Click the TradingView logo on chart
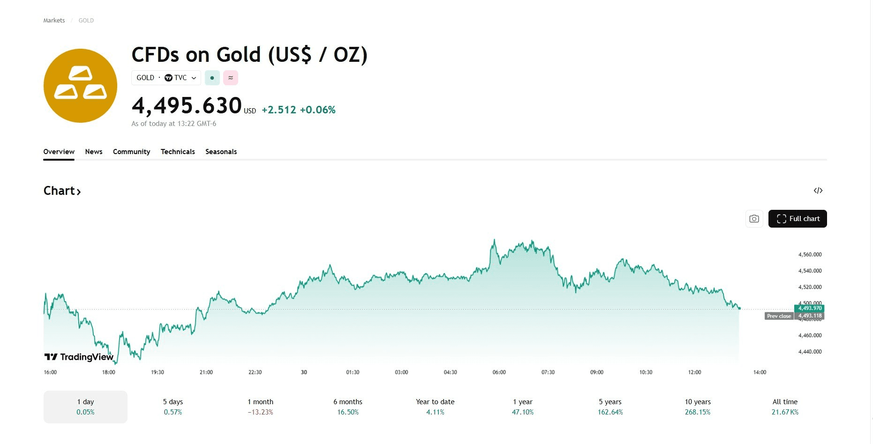 point(79,357)
